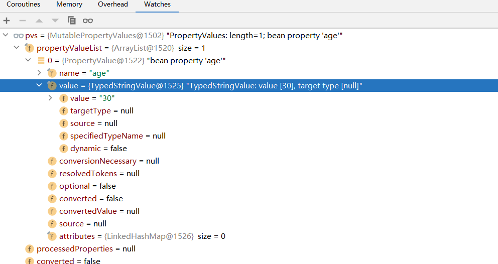Click glasses watch icon beside pvs

click(x=19, y=36)
